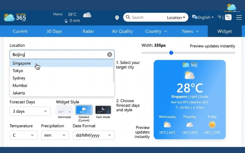Click the Singapore name in widget preview
The width and height of the screenshot is (245, 153).
(x=179, y=97)
